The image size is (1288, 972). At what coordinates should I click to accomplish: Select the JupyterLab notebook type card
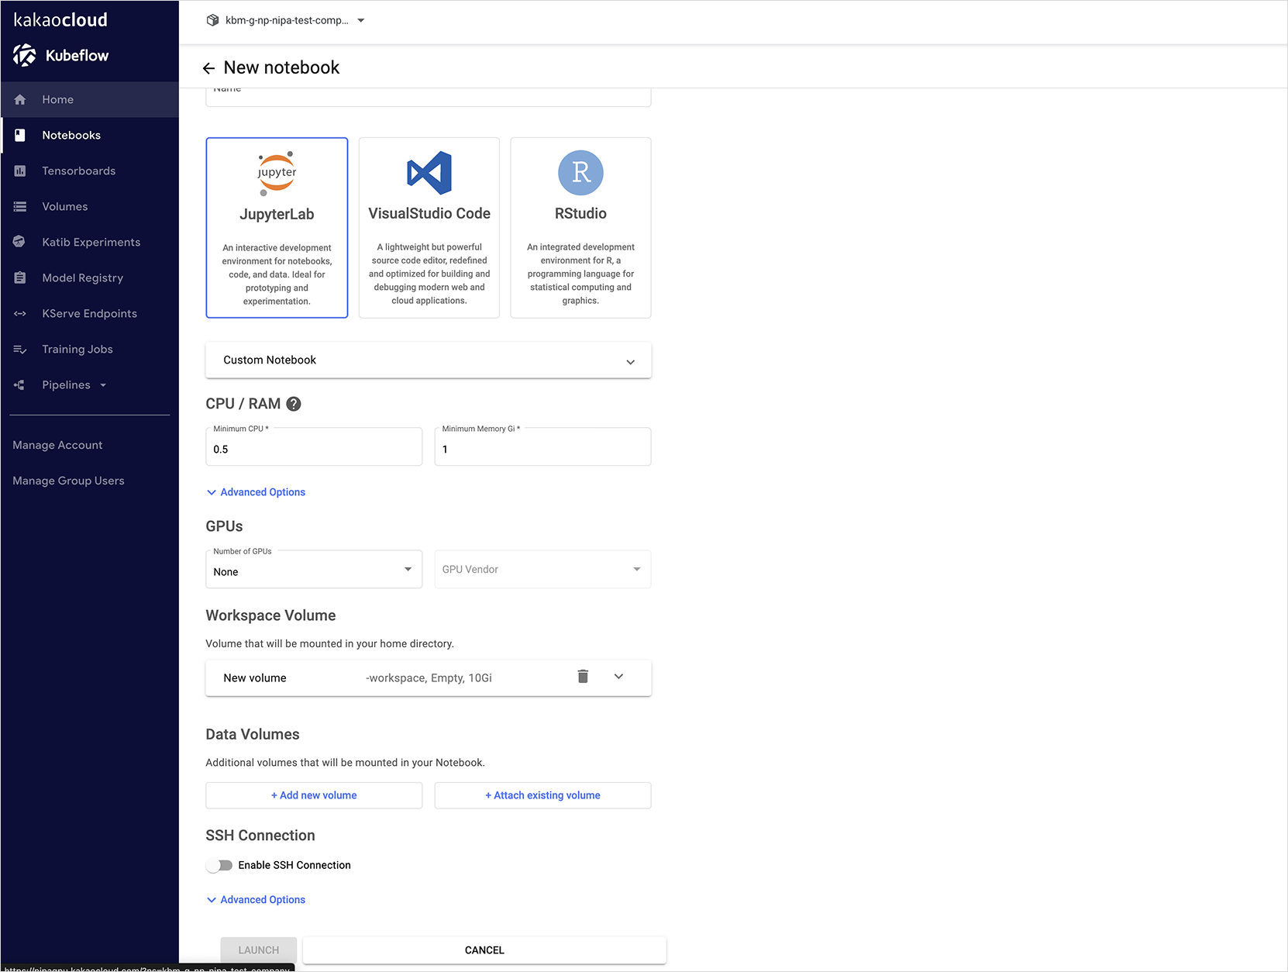coord(277,228)
